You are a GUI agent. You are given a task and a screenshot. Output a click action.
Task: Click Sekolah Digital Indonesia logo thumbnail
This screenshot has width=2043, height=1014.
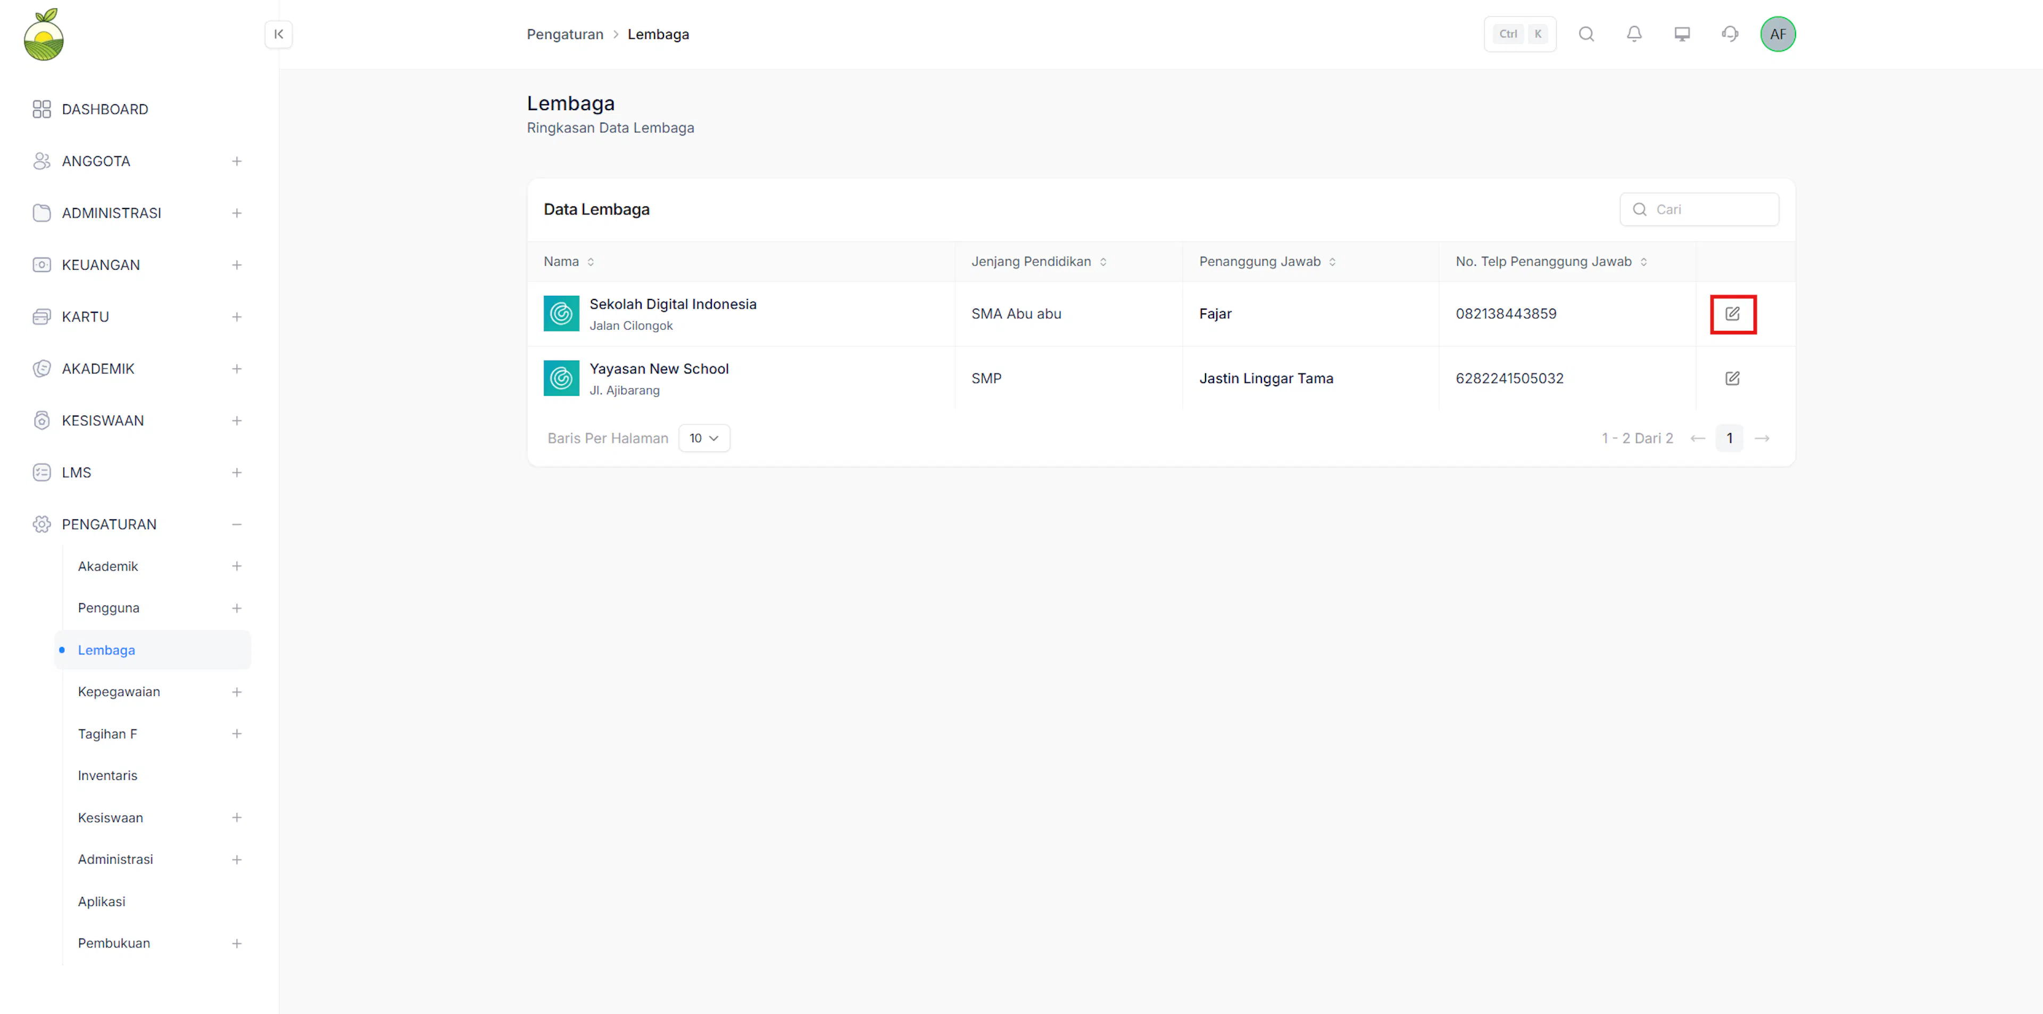click(561, 314)
